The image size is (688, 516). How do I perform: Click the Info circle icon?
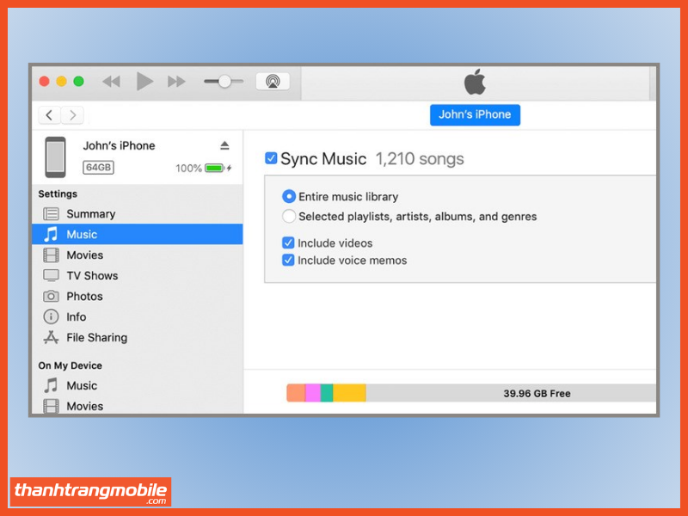[51, 316]
